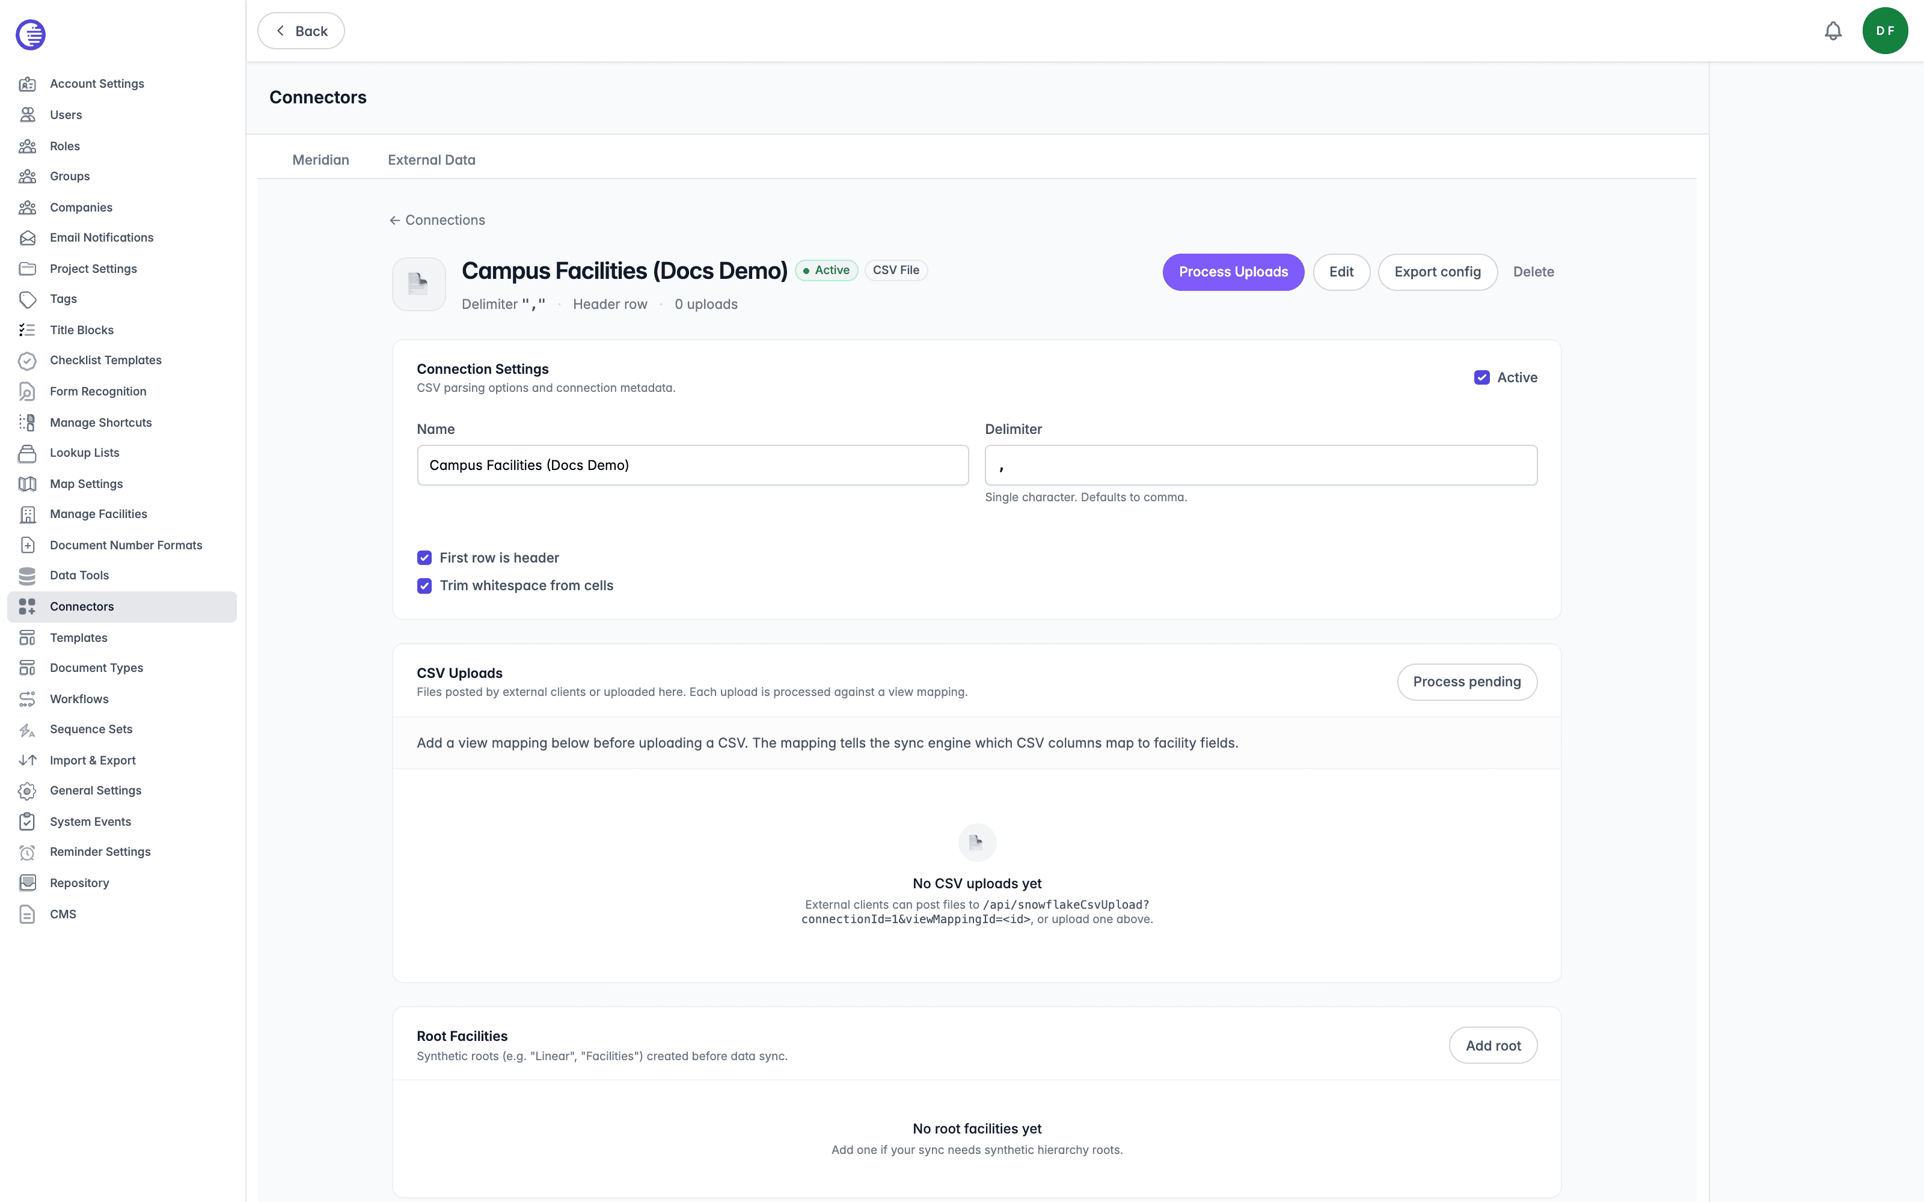
Task: Click the Process Uploads button
Action: point(1233,272)
